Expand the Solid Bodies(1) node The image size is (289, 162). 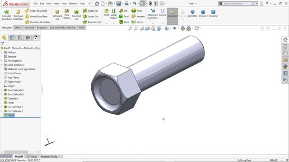(2, 65)
